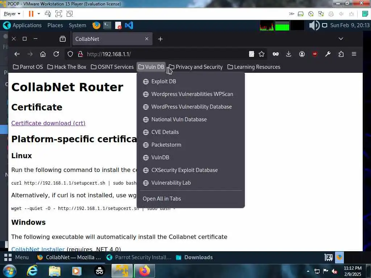Open Parrot OS bookmarks folder
Screen dimensions: 371x278
point(28,67)
